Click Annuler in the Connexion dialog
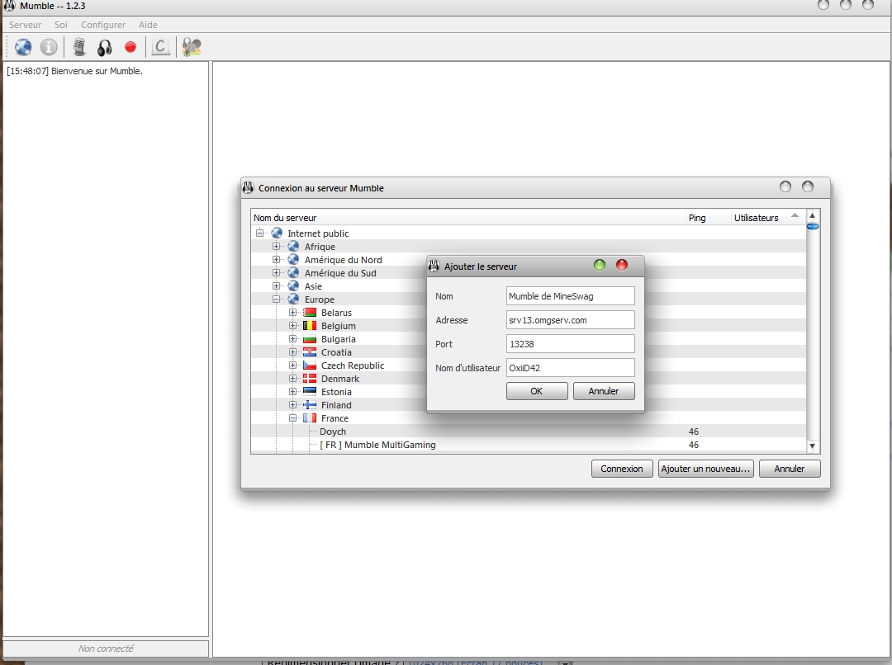 [790, 469]
